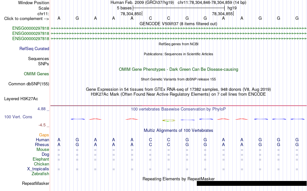Image resolution: width=307 pixels, height=191 pixels.
Task: Click the hg19 label beside the scale bar
Action: [x=232, y=8]
